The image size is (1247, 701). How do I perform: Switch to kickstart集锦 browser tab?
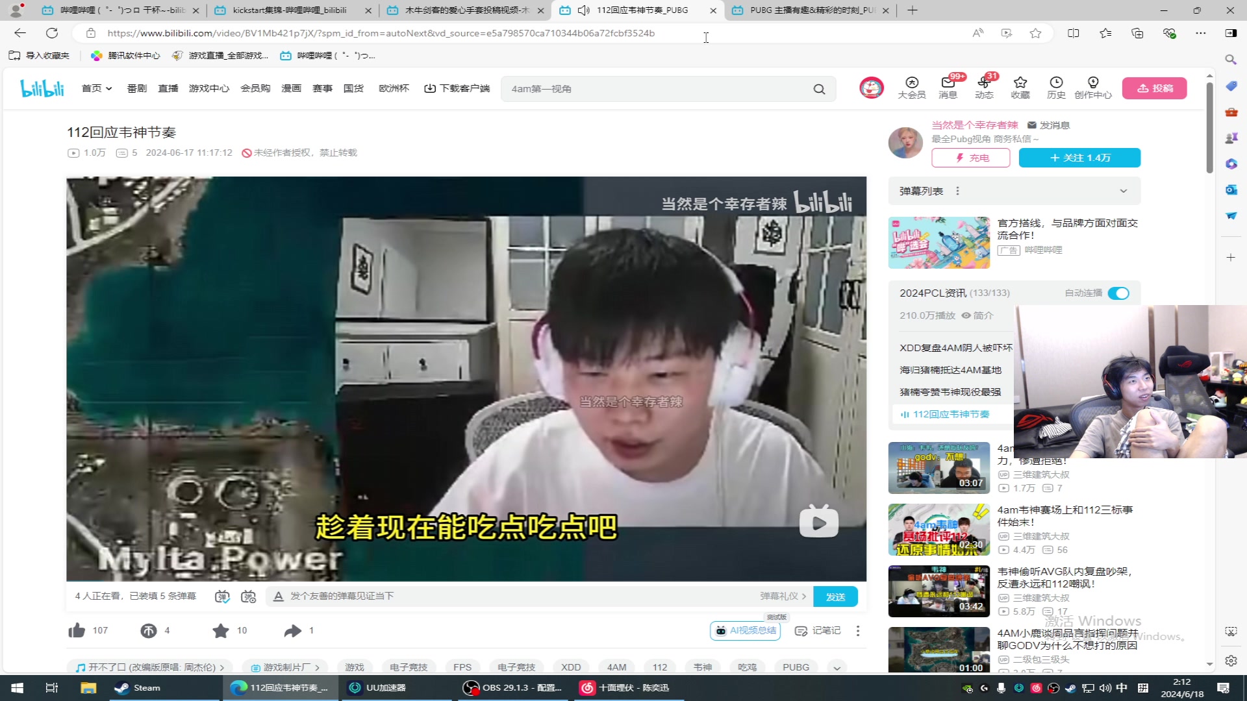[x=293, y=10]
